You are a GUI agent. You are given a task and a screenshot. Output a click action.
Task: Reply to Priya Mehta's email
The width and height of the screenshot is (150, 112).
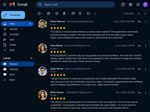coord(139,46)
